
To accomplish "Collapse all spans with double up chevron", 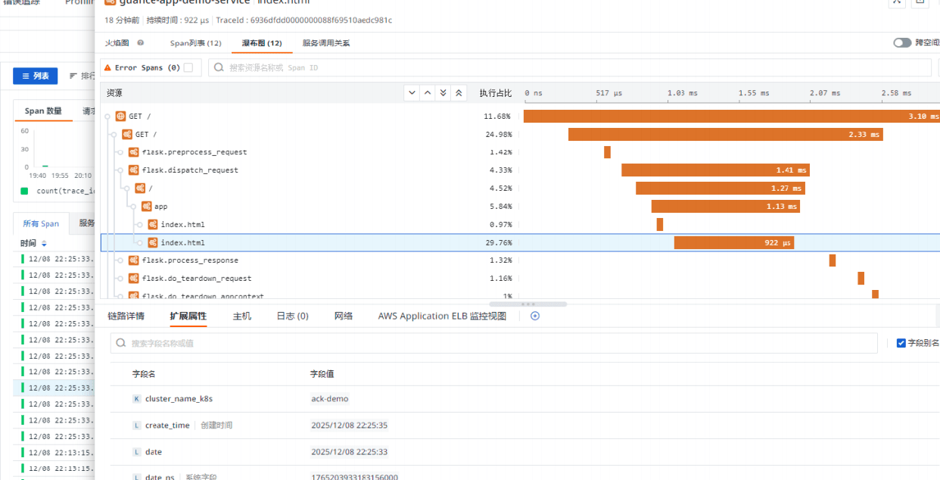I will [459, 93].
